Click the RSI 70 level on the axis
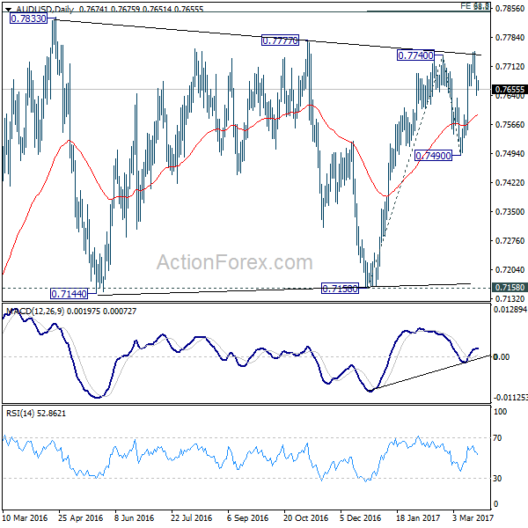Image resolution: width=528 pixels, height=528 pixels. 497,437
